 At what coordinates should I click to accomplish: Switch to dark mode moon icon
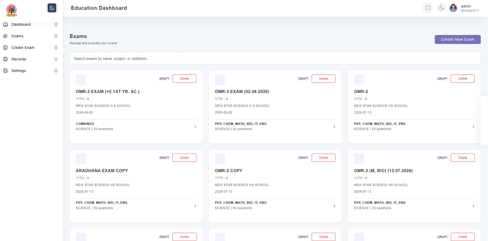pyautogui.click(x=441, y=8)
